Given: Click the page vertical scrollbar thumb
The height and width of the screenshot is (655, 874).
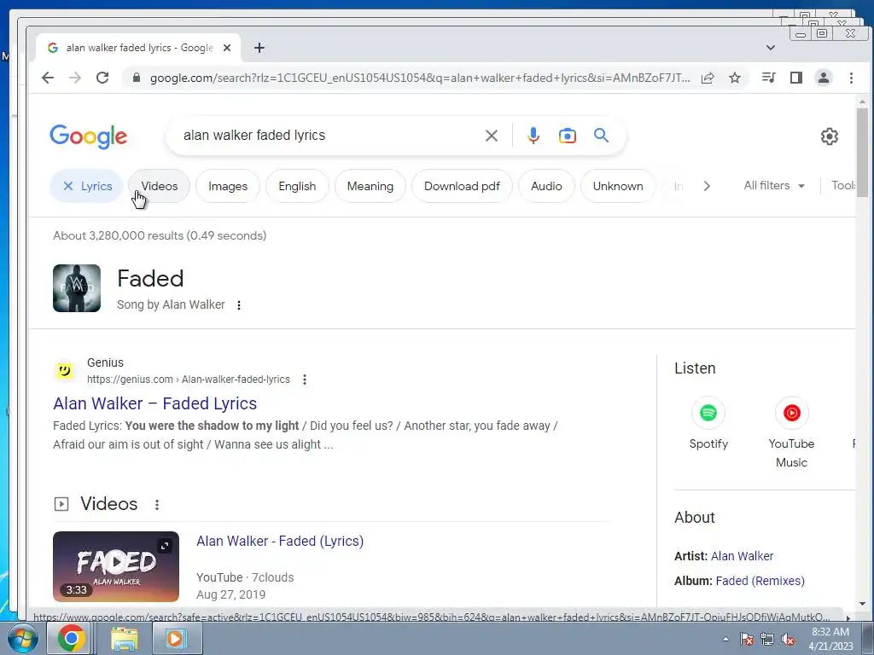Looking at the screenshot, I should tap(862, 153).
